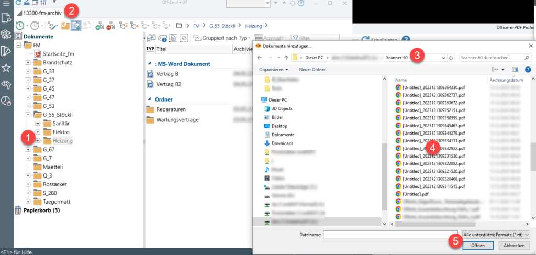The height and width of the screenshot is (255, 536).
Task: Open the file format filter dropdown
Action: (496, 235)
